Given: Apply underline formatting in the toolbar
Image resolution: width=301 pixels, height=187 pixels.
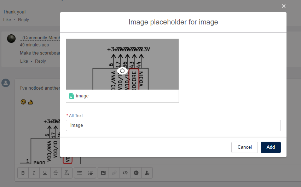Looking at the screenshot, I should click(x=45, y=173).
